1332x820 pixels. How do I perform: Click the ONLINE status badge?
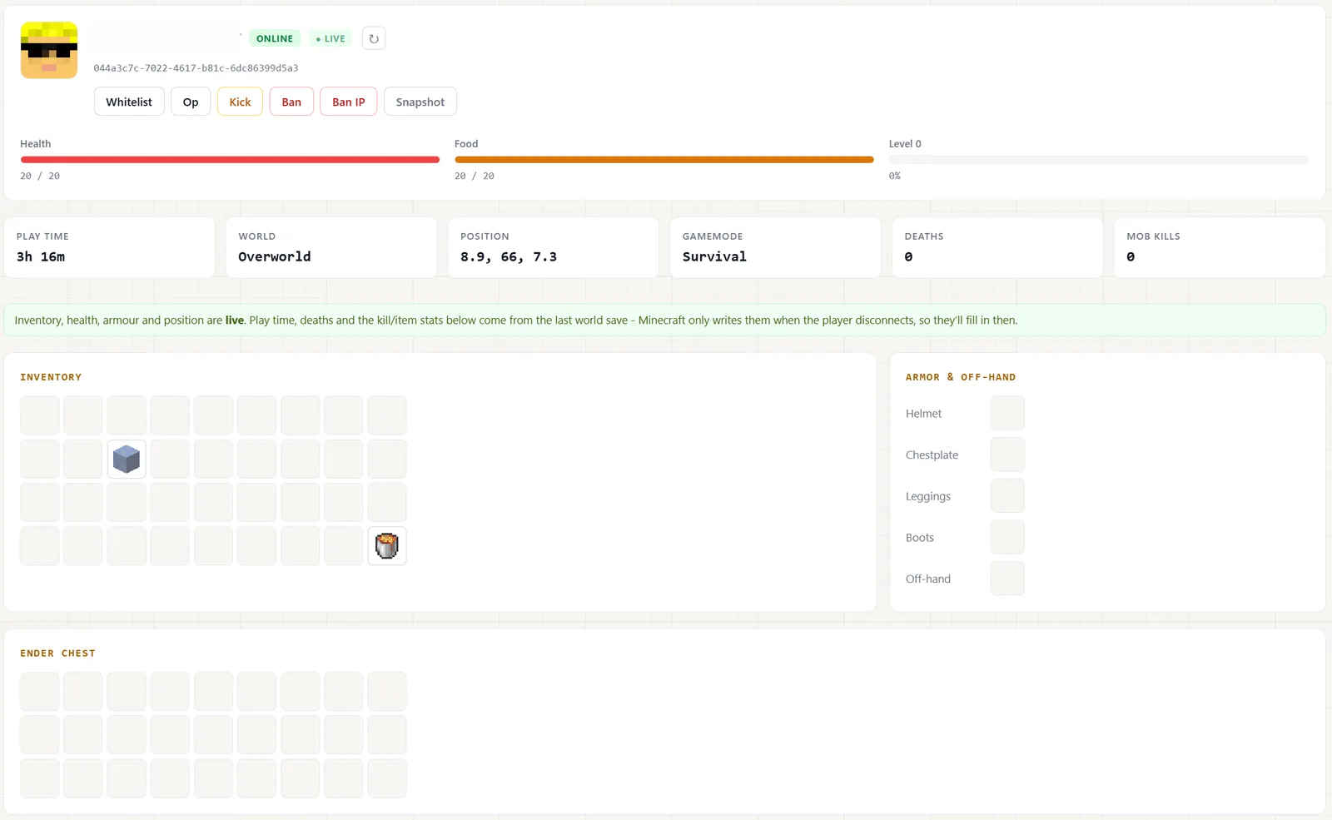(275, 38)
